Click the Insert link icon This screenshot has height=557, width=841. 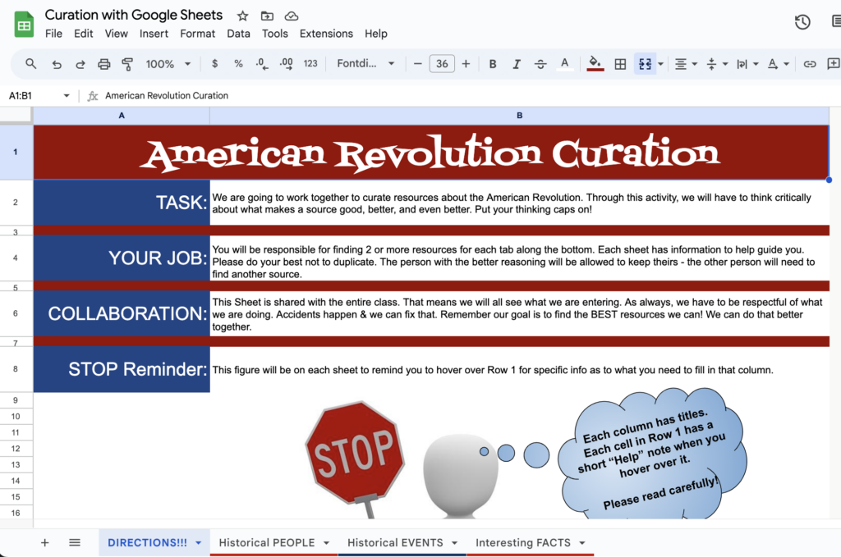coord(812,63)
